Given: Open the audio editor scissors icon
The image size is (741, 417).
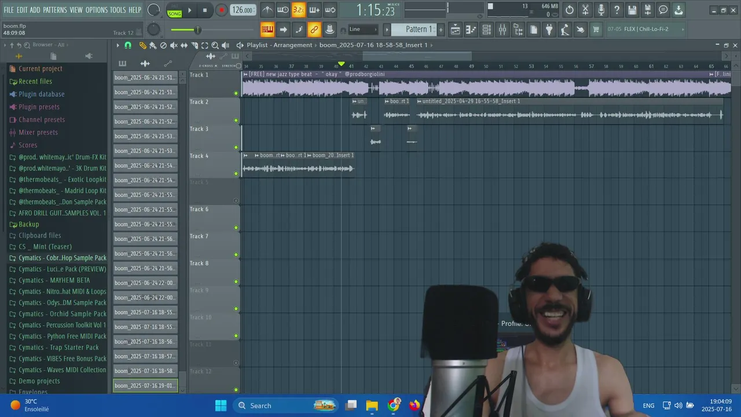Looking at the screenshot, I should click(585, 10).
